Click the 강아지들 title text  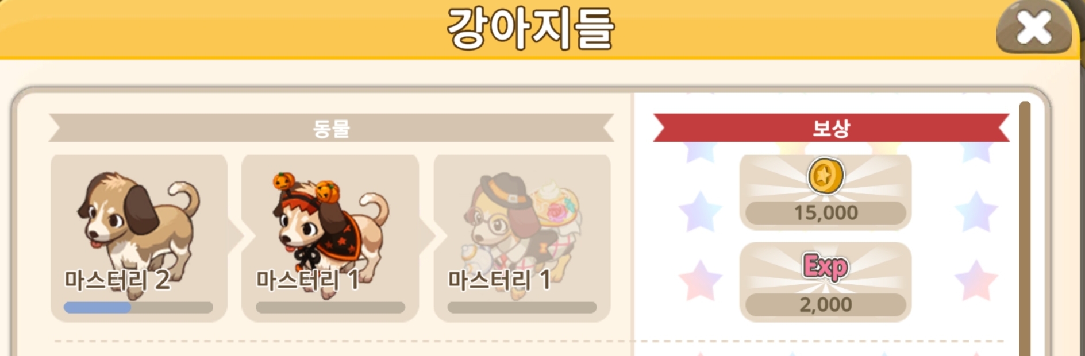pos(530,29)
